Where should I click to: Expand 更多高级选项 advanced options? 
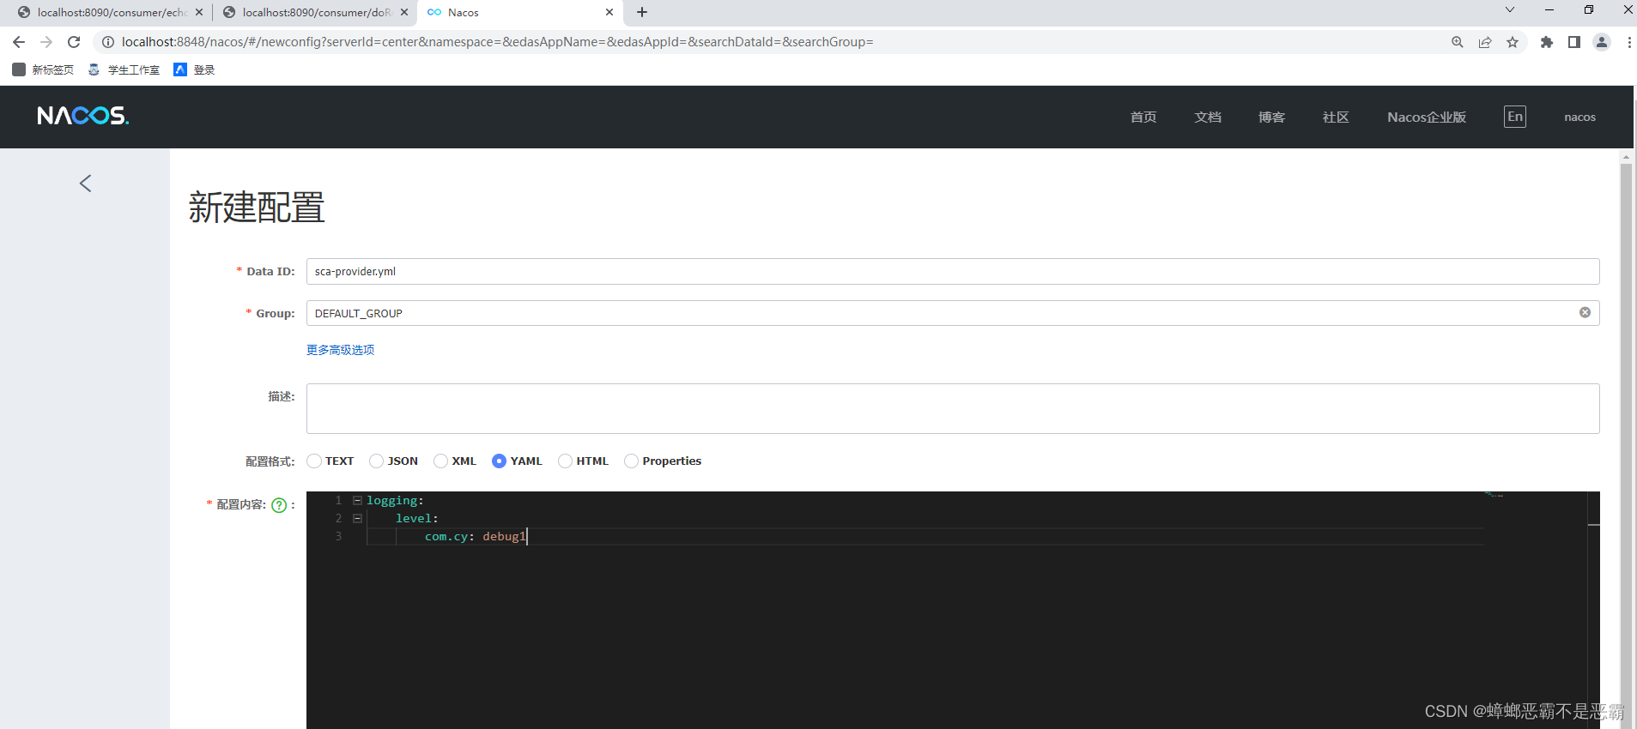click(x=340, y=349)
